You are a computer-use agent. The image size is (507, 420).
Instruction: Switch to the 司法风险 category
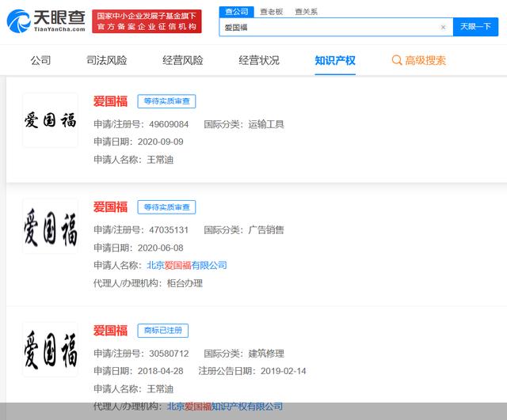coord(107,60)
